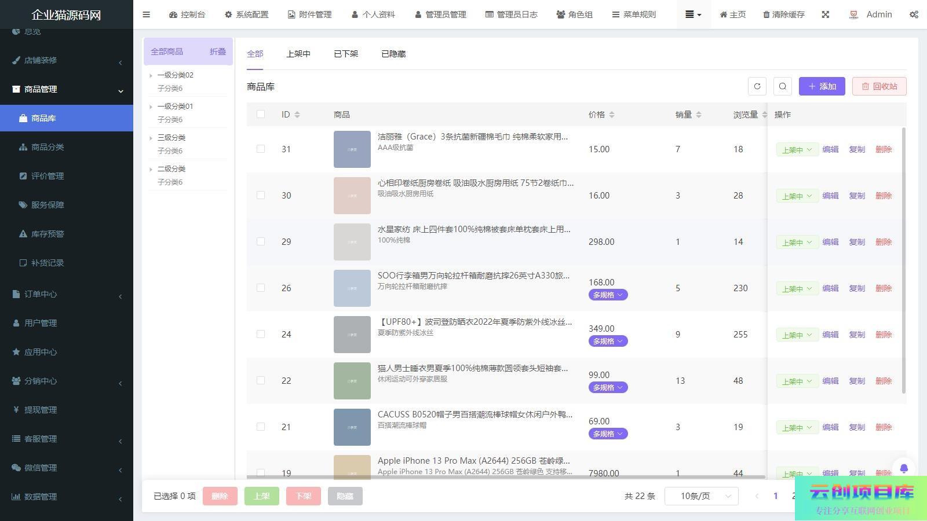This screenshot has height=521, width=927.
Task: Sort the 价格 column via its arrows
Action: pyautogui.click(x=612, y=115)
